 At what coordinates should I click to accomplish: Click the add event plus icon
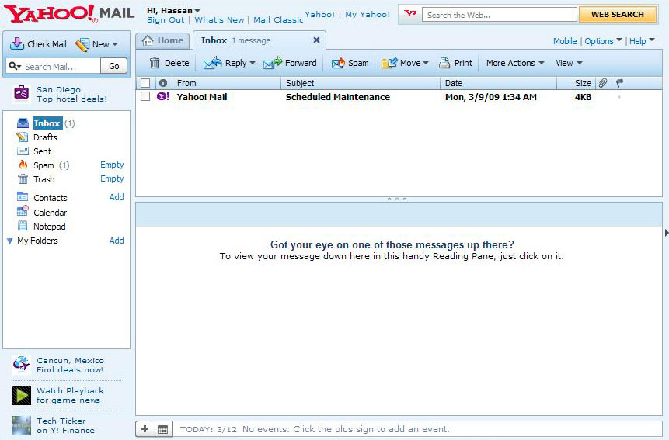(x=145, y=429)
